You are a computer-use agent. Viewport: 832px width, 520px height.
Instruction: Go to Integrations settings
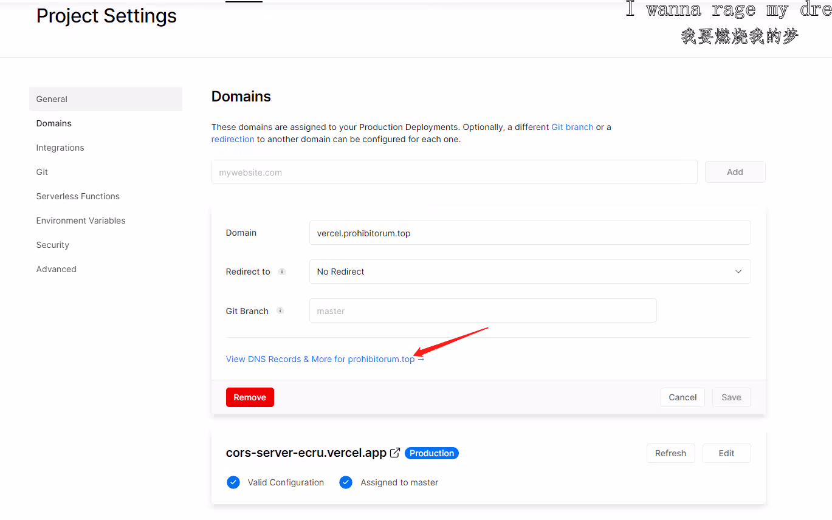(60, 148)
